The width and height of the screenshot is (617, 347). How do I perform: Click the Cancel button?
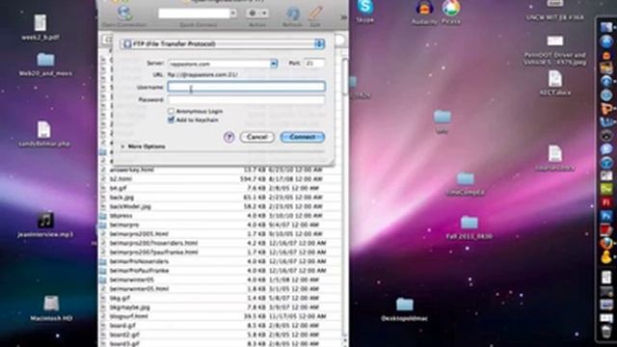(257, 137)
